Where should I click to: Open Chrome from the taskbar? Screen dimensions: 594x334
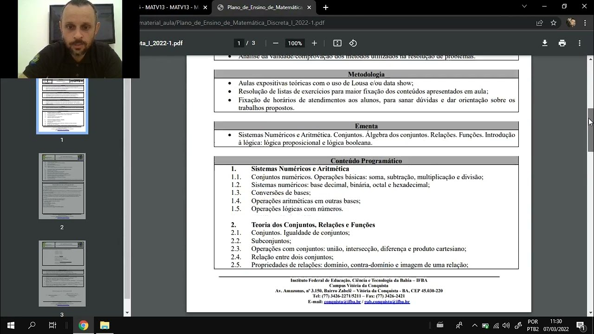pos(83,325)
